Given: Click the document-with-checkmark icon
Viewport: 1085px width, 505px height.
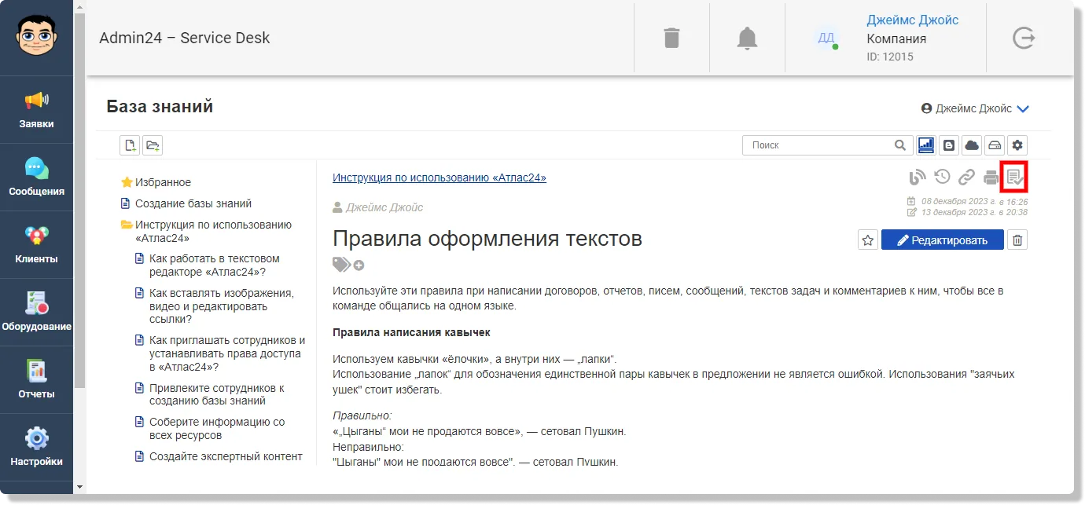Looking at the screenshot, I should click(1015, 177).
